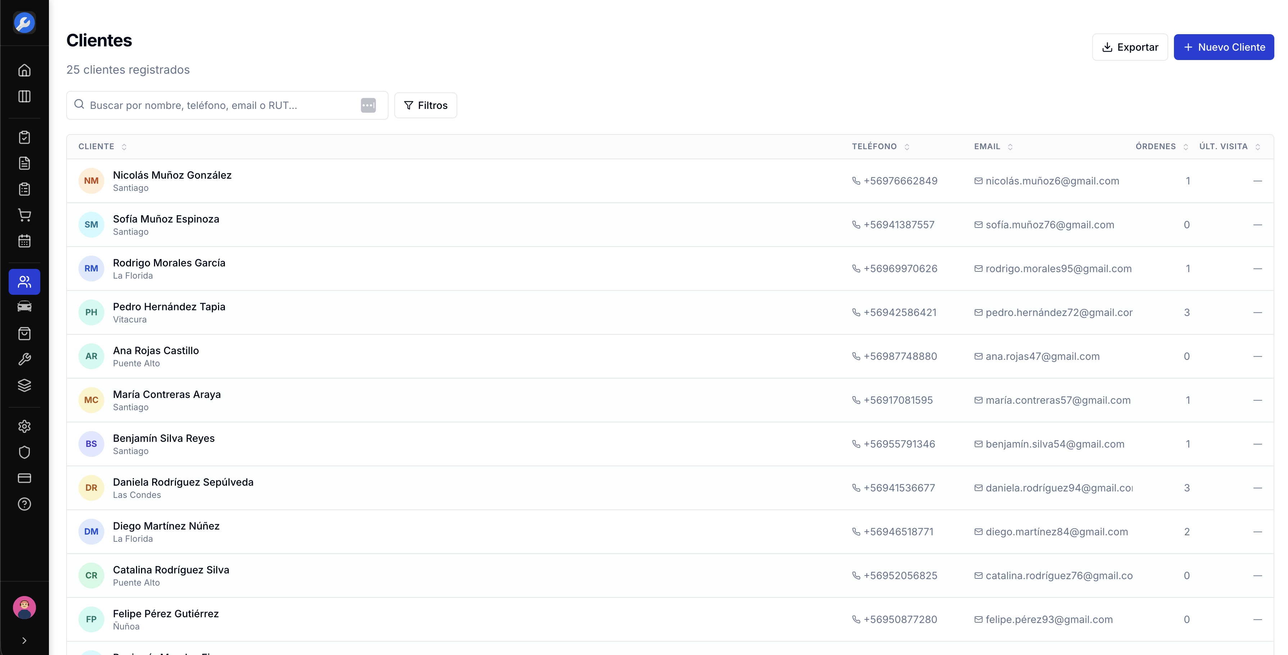This screenshot has width=1288, height=655.
Task: Open Rodrigo Morales García client row
Action: [670, 269]
